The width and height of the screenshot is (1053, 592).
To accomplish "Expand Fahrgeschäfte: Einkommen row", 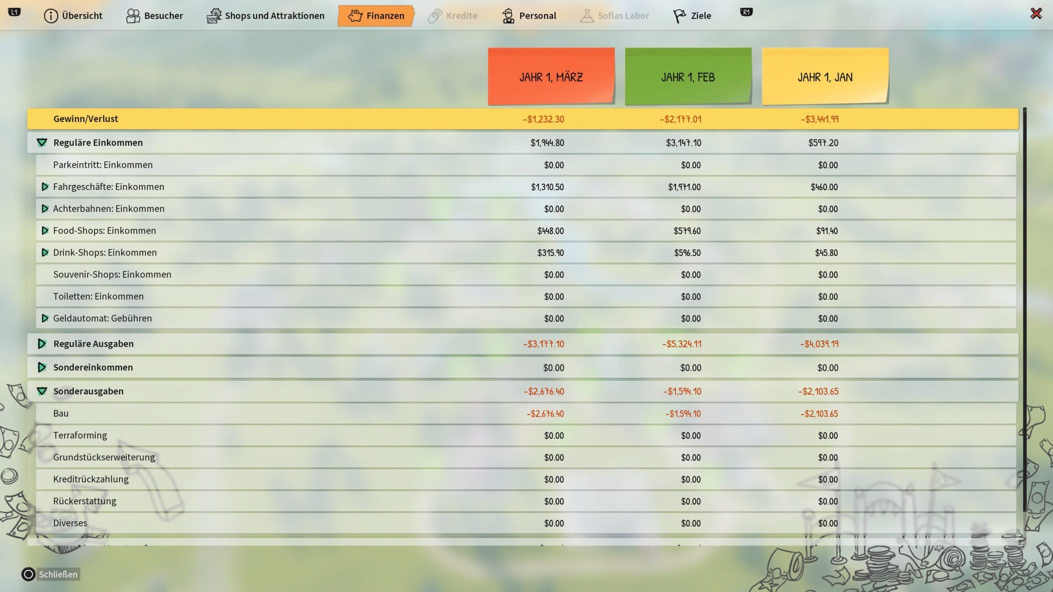I will coord(45,187).
